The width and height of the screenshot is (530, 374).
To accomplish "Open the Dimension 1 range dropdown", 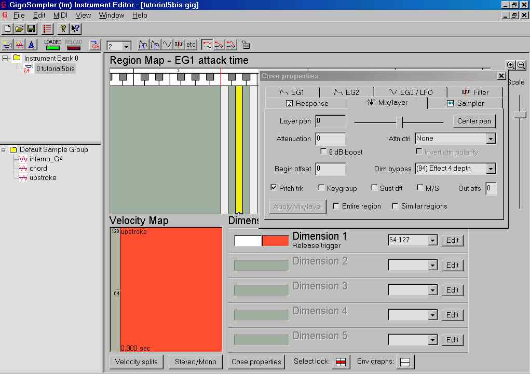I will tap(432, 240).
